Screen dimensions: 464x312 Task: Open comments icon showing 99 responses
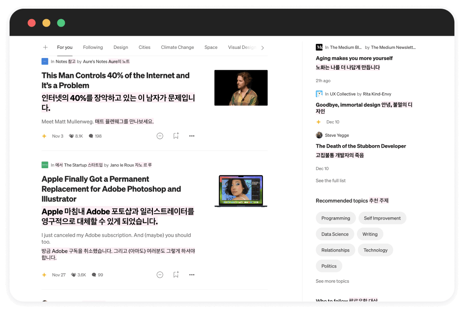pyautogui.click(x=94, y=275)
